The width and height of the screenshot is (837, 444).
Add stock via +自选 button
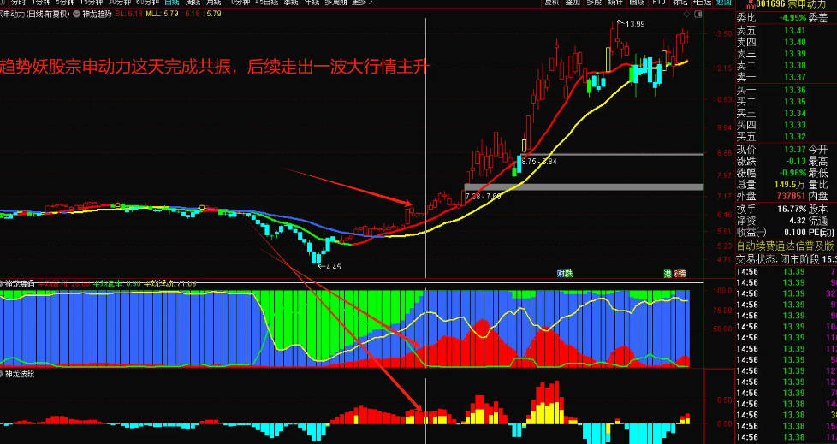703,2
